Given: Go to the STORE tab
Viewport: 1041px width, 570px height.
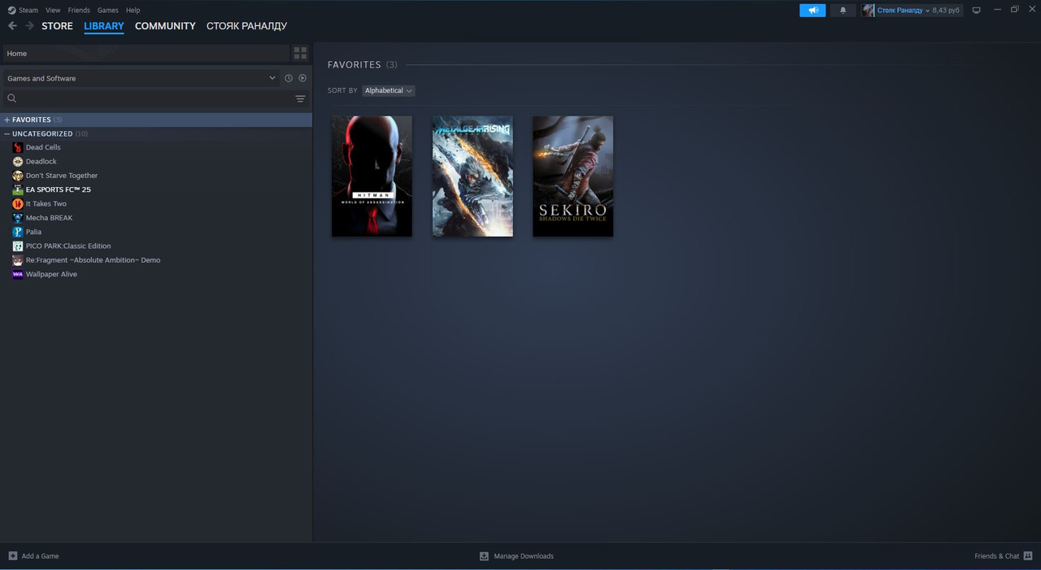Looking at the screenshot, I should click(x=57, y=26).
